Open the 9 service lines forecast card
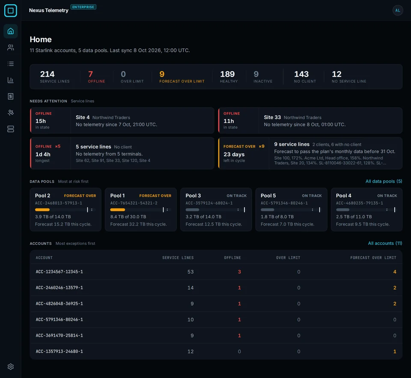The height and width of the screenshot is (378, 411). point(310,153)
